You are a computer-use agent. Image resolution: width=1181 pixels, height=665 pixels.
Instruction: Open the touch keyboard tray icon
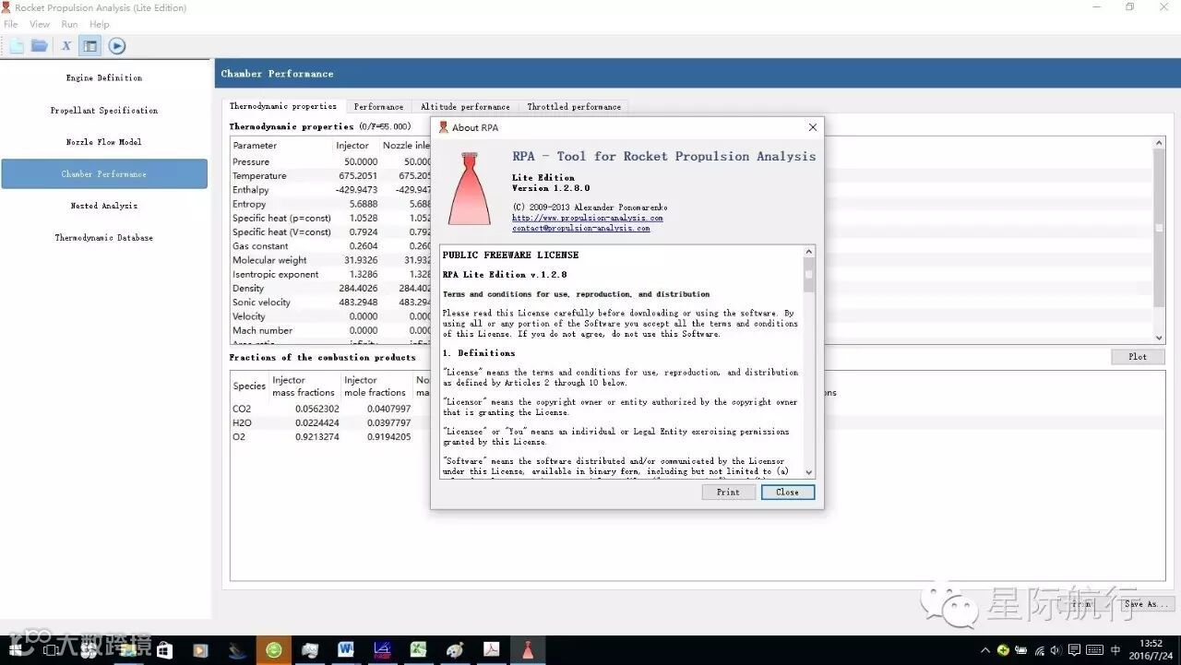tap(1094, 650)
